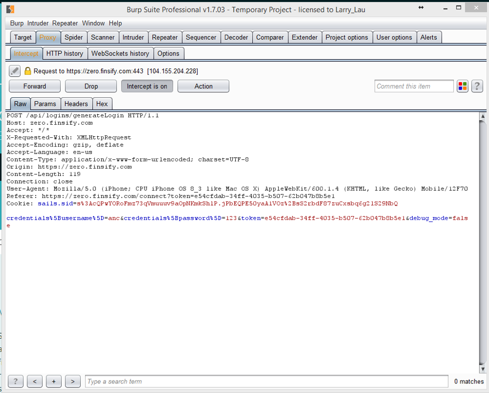Open the Help menu
489x393 pixels.
[115, 24]
